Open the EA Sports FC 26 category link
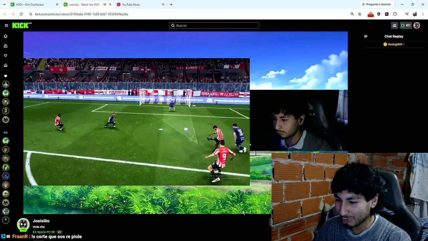Viewport: 428px width, 241px height. [44, 232]
